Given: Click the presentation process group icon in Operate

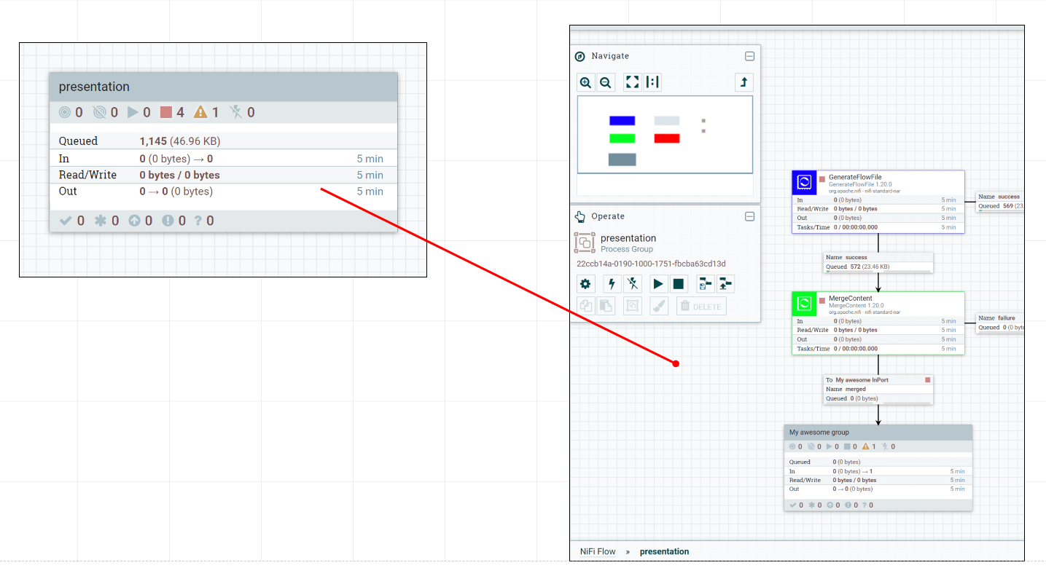Looking at the screenshot, I should pyautogui.click(x=585, y=242).
